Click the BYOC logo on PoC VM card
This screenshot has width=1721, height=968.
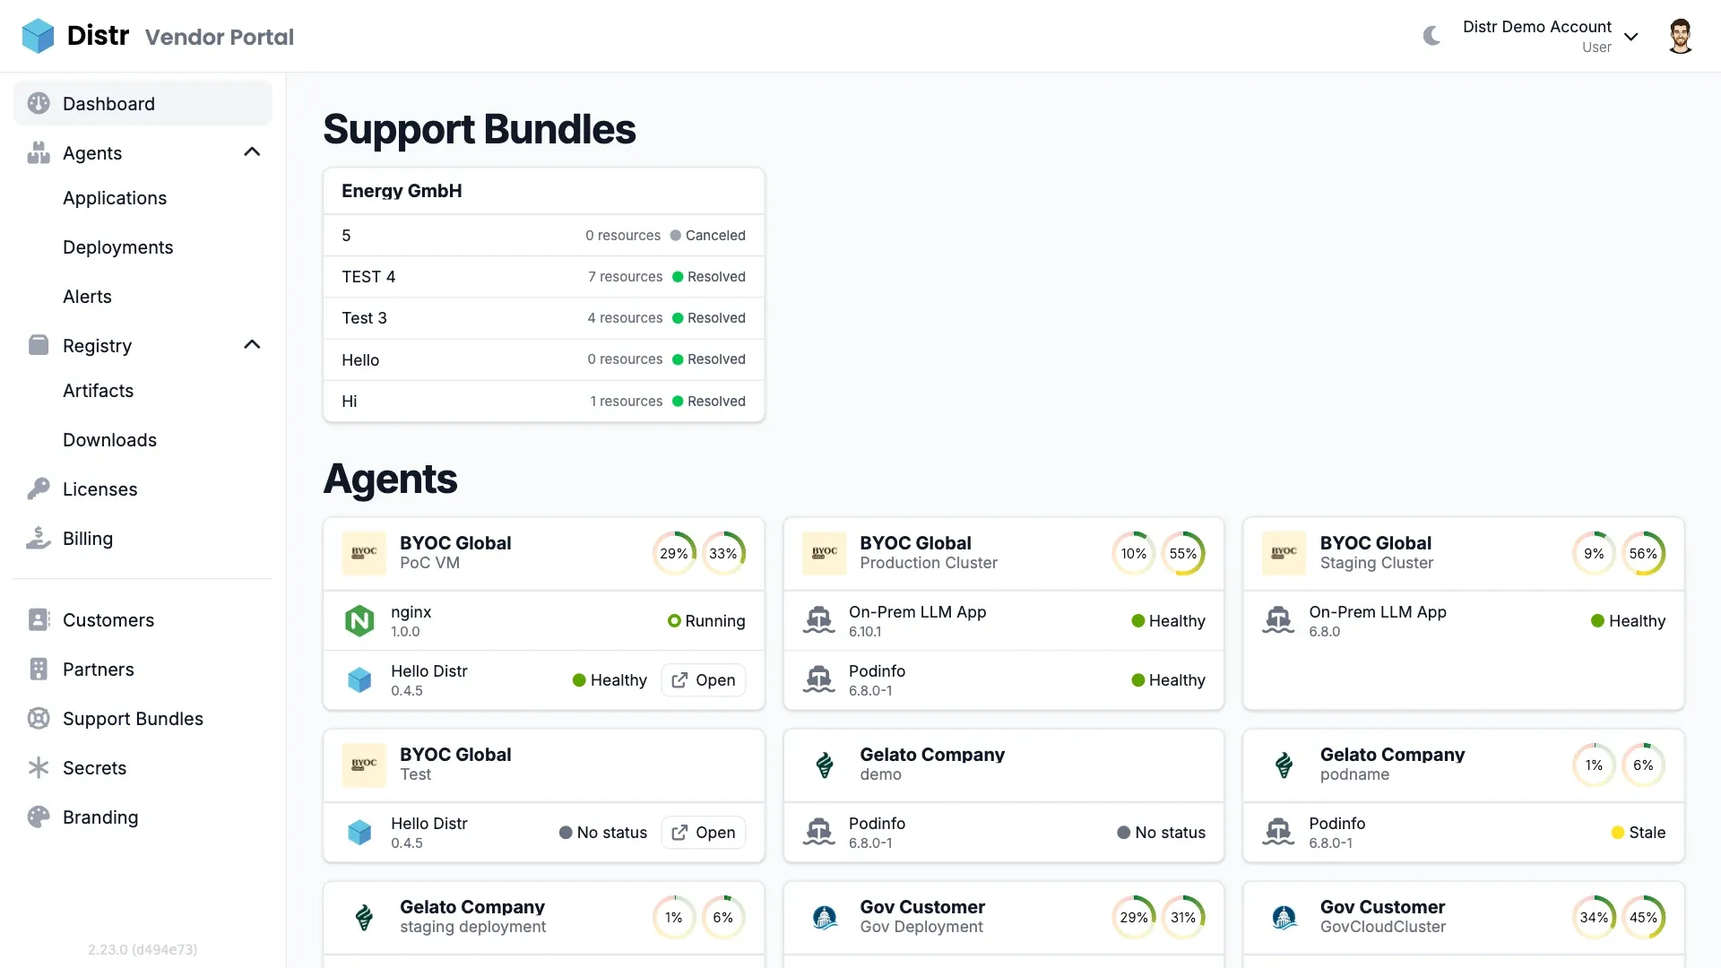point(364,553)
